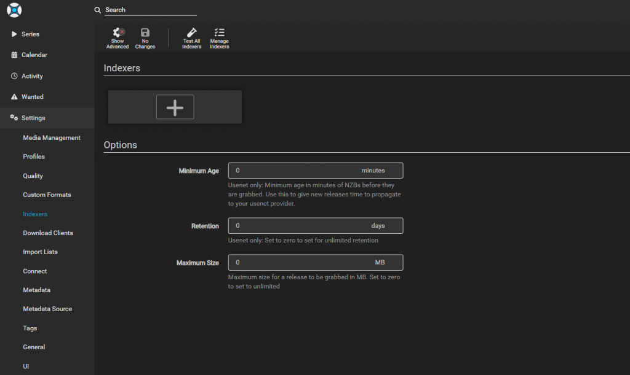Viewport: 630px width, 375px height.
Task: Click the 'Usenet only: Set to zero' help text
Action: point(303,241)
